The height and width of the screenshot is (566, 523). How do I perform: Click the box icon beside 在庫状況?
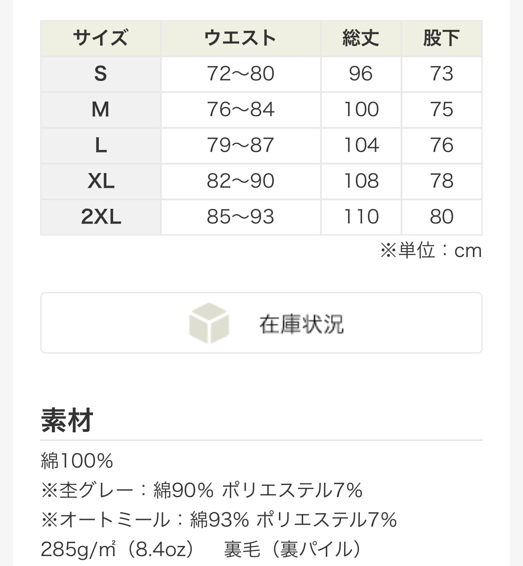[x=209, y=323]
